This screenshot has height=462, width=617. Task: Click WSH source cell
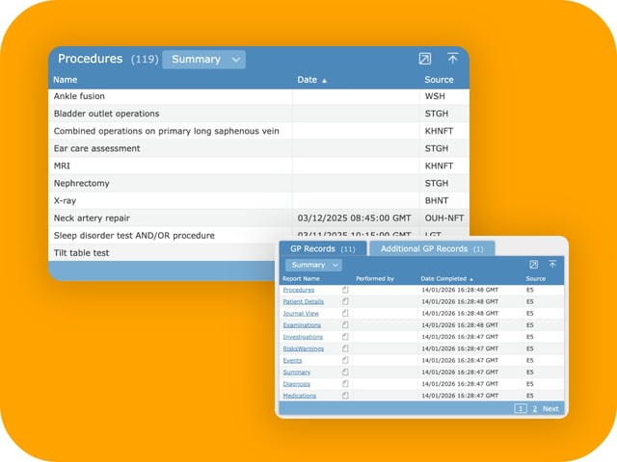(x=435, y=96)
